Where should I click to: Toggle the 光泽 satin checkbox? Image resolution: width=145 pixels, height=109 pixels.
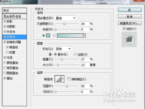[5, 58]
